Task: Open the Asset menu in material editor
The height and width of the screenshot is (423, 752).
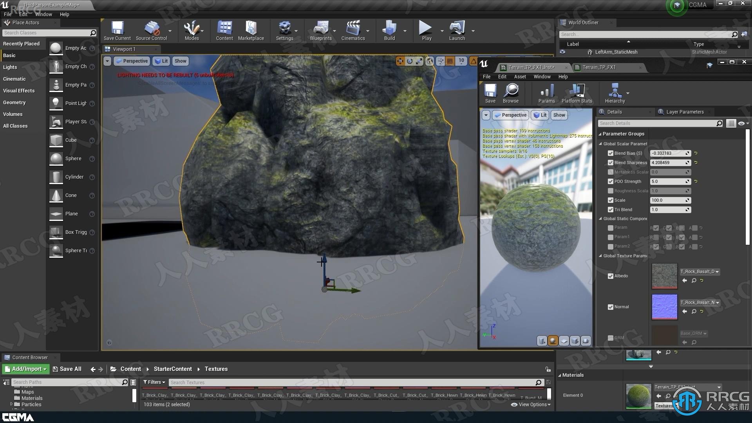Action: pos(520,76)
